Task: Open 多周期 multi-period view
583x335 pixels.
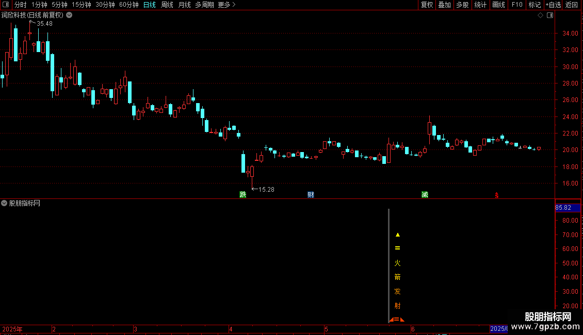Action: pos(204,5)
